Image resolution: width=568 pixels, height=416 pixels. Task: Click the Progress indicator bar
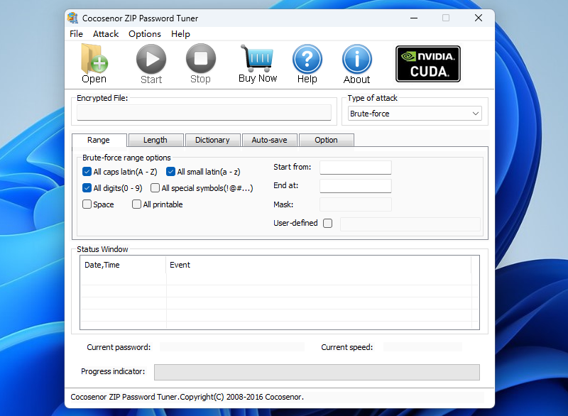pos(317,372)
